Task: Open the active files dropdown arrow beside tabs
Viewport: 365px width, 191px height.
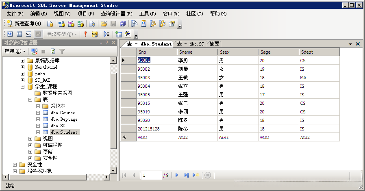Action: (350, 44)
